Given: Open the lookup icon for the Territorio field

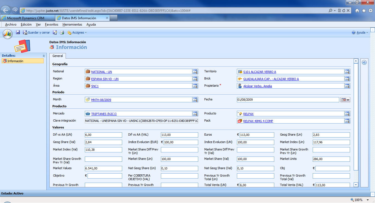Looking at the screenshot, I should point(347,72).
